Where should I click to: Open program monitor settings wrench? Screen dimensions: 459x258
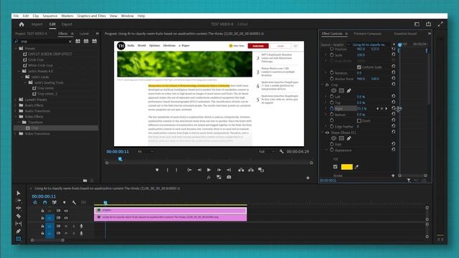282,151
